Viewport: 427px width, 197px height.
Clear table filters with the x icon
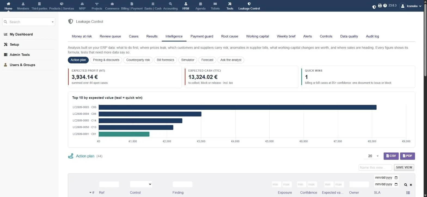[x=411, y=185]
